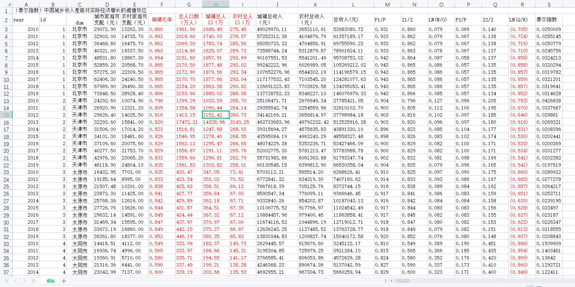Click the sheet tab splitter handle

[x=385, y=281]
